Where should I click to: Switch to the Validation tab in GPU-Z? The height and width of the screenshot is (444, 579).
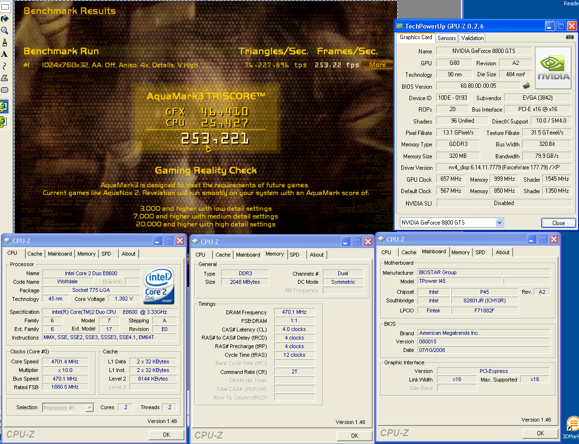(x=472, y=38)
